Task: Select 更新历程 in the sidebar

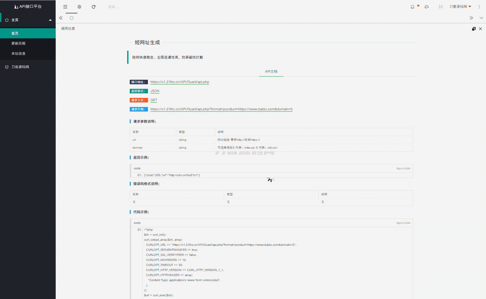Action: (x=18, y=43)
